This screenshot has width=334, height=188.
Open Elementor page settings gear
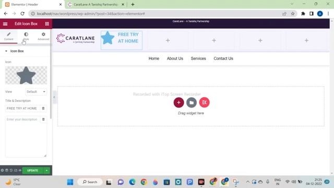[x=2, y=171]
